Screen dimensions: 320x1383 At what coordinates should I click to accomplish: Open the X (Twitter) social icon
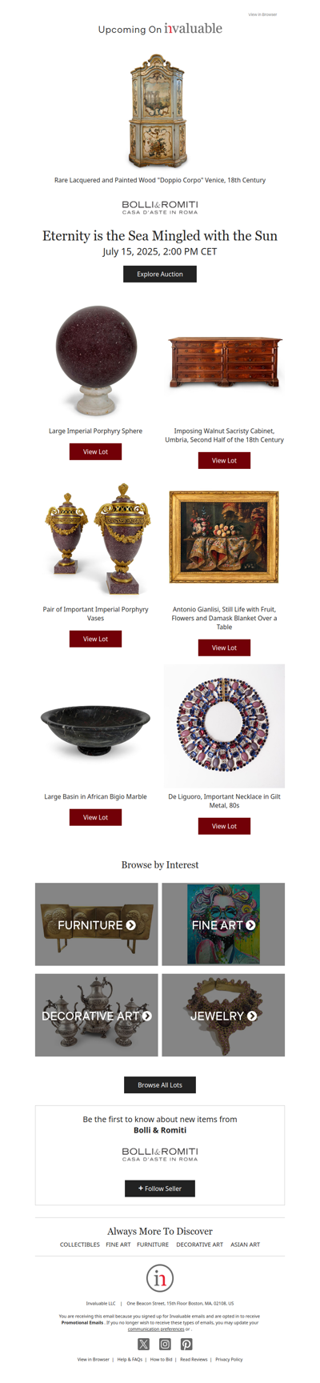(x=143, y=1344)
